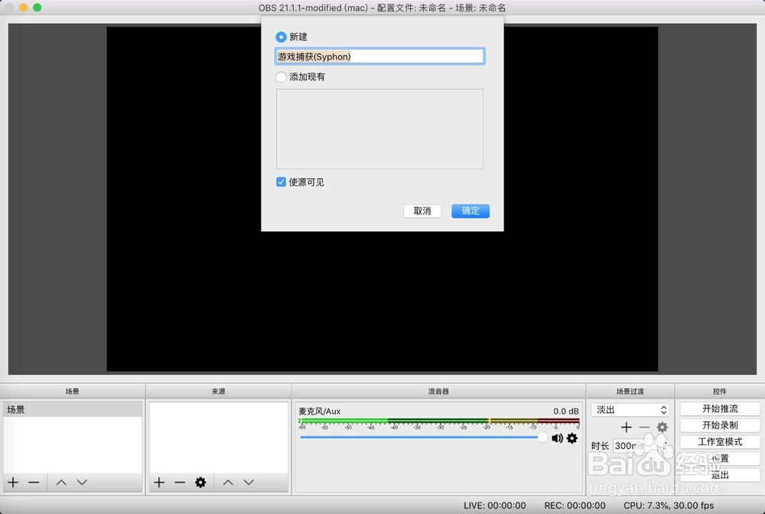Open the 设置 settings button

720,458
